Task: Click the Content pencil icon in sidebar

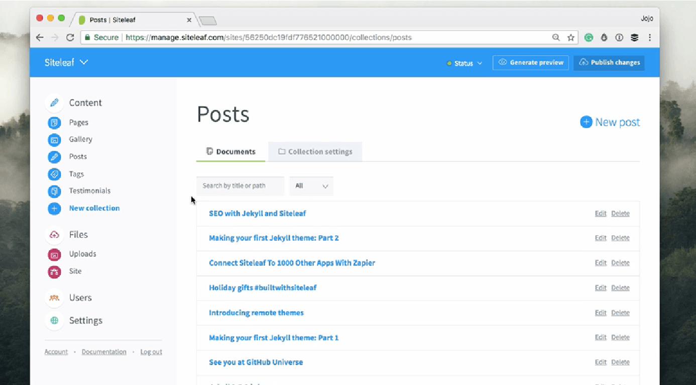Action: coord(54,103)
